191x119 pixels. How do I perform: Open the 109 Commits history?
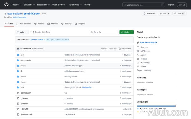(125, 49)
